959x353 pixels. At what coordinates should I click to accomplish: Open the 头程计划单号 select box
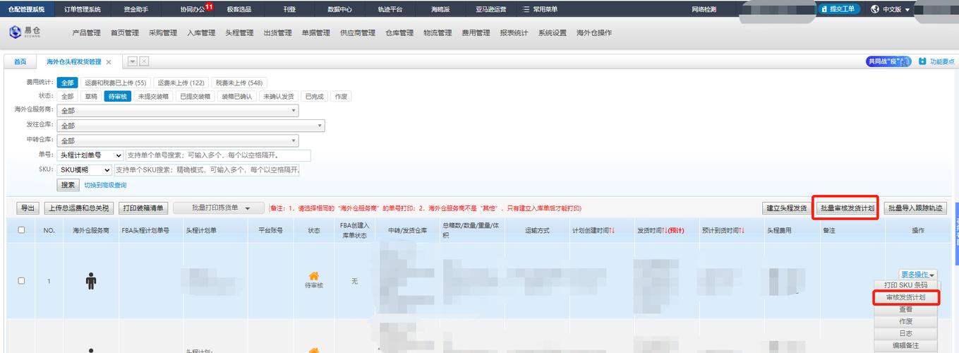[x=90, y=155]
